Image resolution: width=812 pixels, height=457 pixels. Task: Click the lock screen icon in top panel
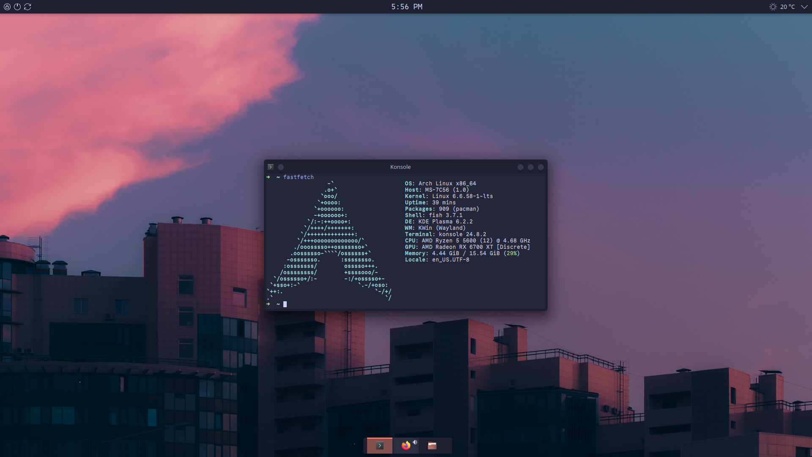(7, 7)
